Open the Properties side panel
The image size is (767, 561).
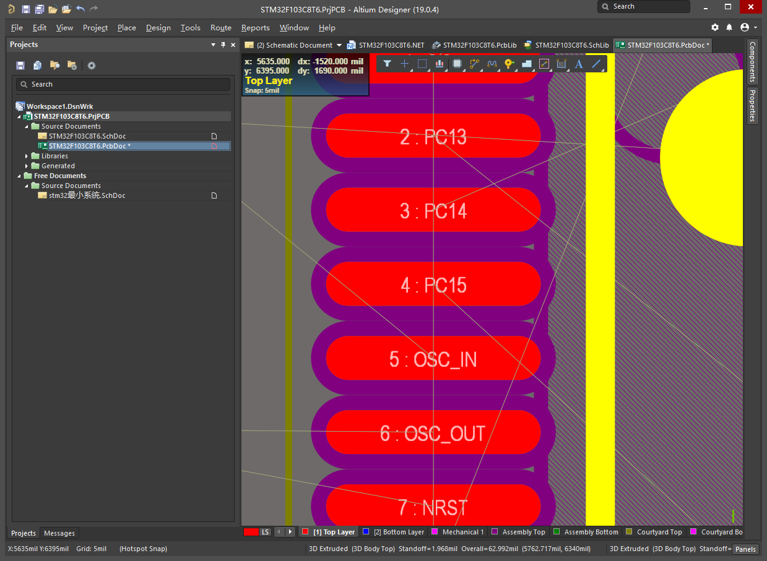pos(752,106)
